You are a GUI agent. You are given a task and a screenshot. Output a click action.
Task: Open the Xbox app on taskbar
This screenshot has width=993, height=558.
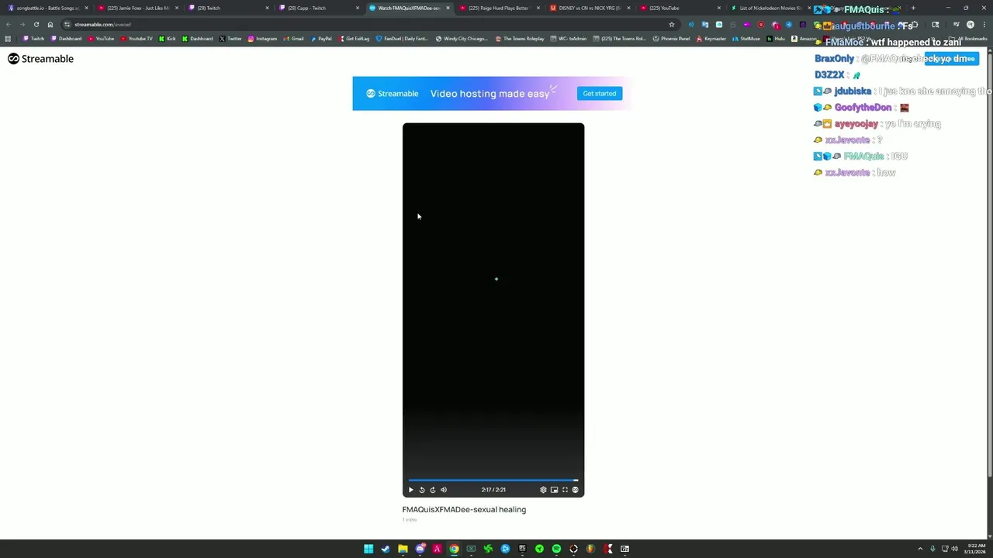pos(471,549)
